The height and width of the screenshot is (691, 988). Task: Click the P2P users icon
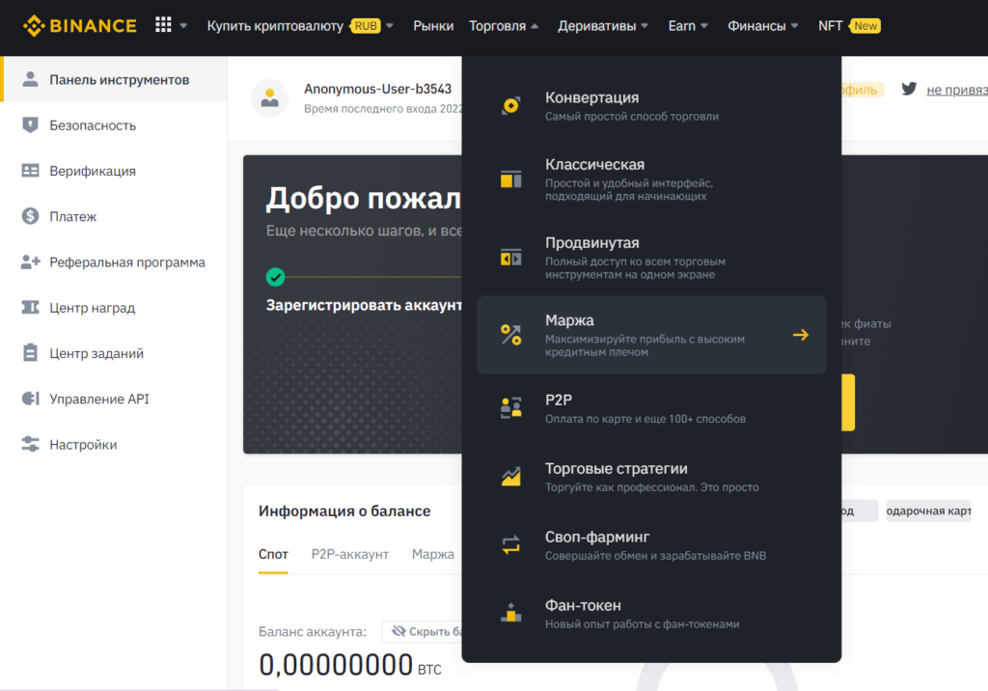[x=510, y=408]
